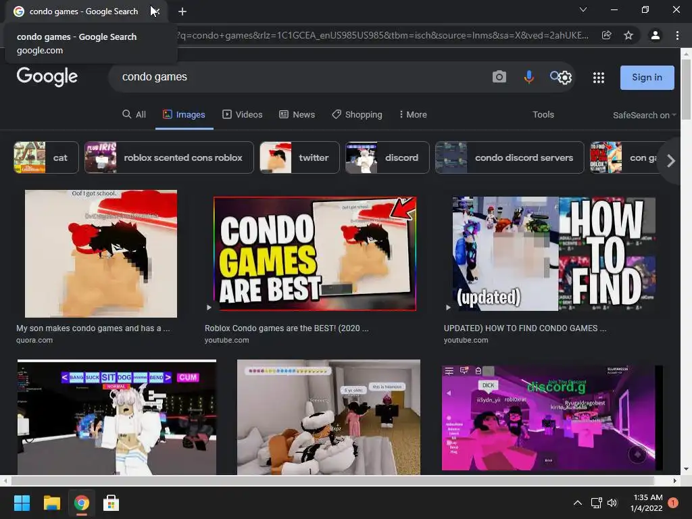The height and width of the screenshot is (519, 692).
Task: Search by image with the camera icon
Action: [499, 77]
